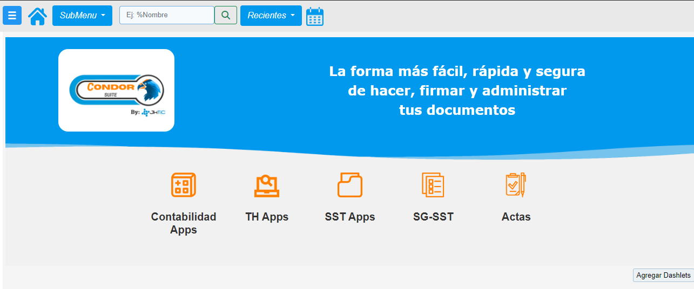Expand the SubMenu dropdown
This screenshot has height=289, width=694.
click(x=82, y=16)
